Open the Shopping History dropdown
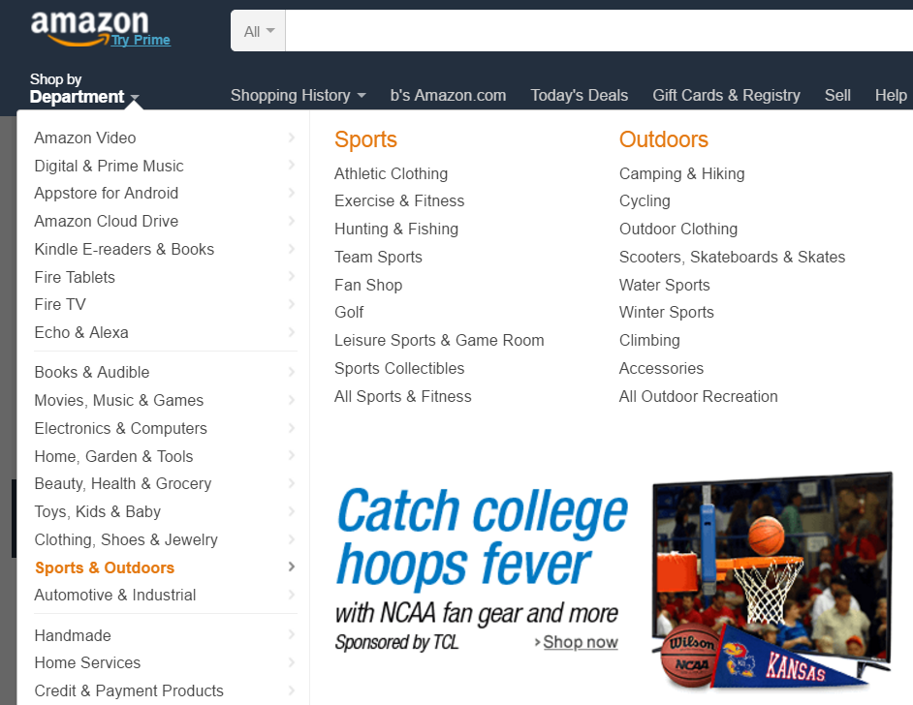Screen dimensions: 913x705 pyautogui.click(x=299, y=96)
